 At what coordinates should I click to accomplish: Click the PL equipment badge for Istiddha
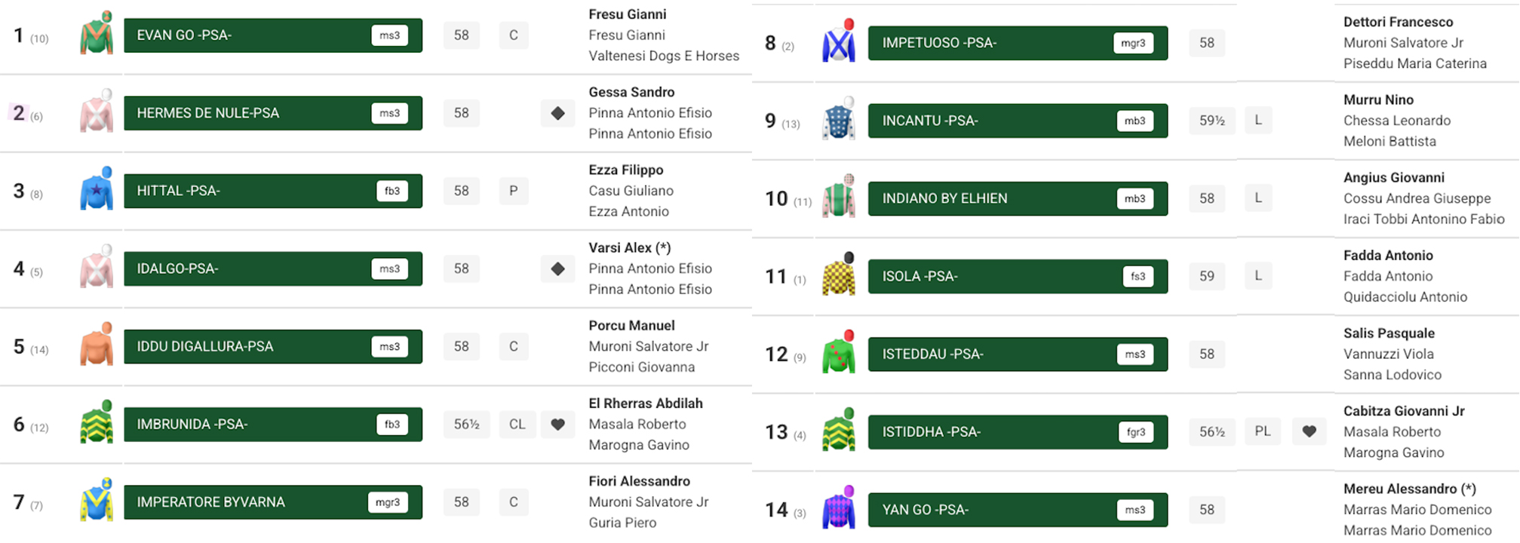pos(1262,431)
